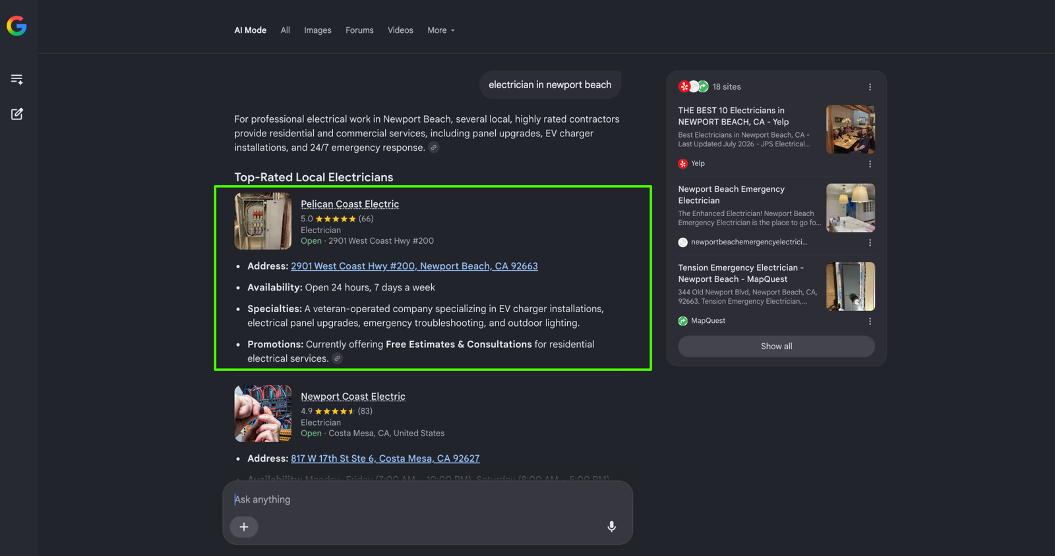
Task: Open the 817 W 17th St address link
Action: point(385,459)
